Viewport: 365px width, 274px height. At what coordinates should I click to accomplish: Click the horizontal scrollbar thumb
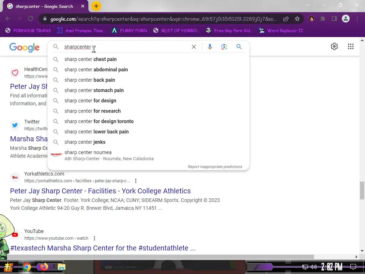click(x=160, y=257)
